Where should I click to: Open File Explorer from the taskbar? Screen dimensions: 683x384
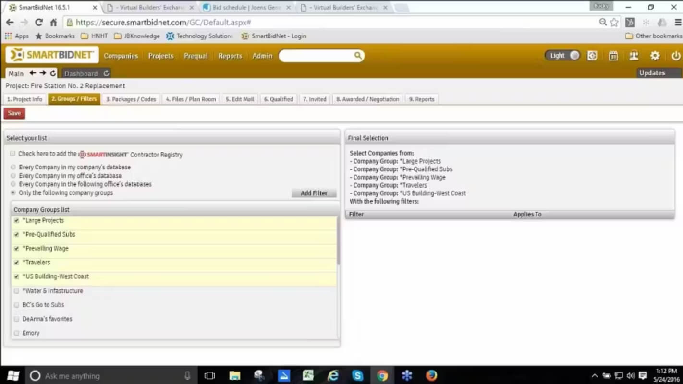(x=234, y=375)
